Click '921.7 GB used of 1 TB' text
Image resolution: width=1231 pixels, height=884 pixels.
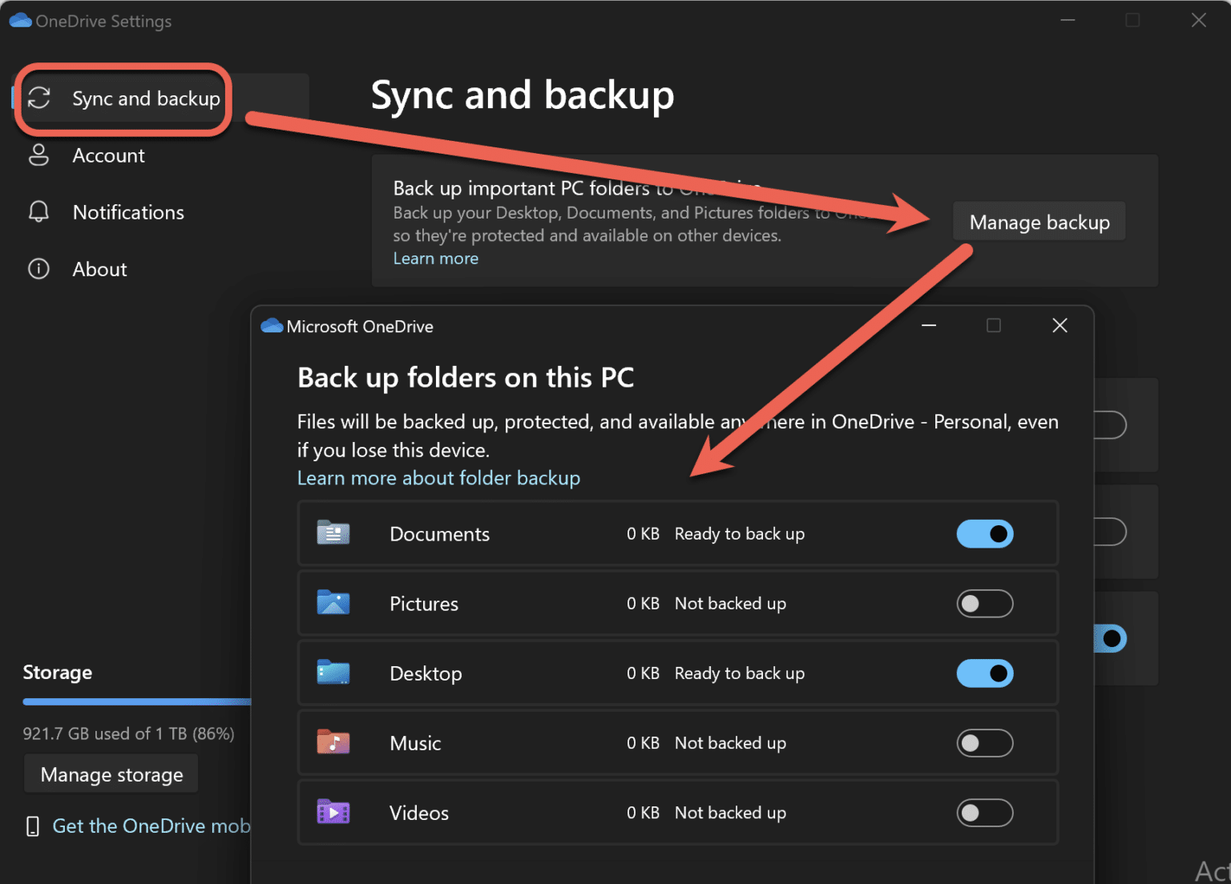128,733
